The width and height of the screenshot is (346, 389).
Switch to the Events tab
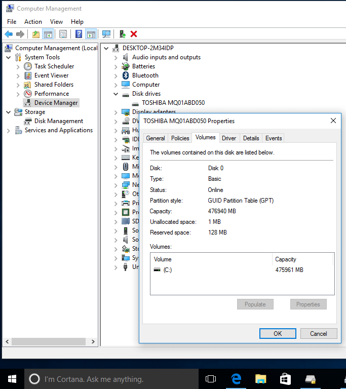pos(274,138)
